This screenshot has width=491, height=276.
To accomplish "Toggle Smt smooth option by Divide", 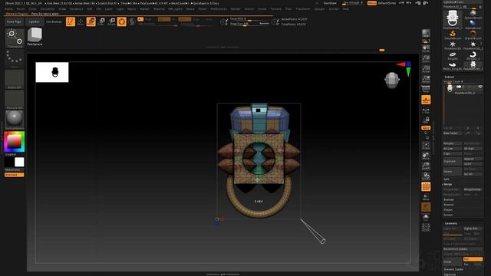I will [473, 259].
